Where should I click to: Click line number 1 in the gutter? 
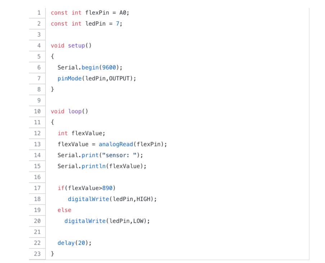[39, 13]
